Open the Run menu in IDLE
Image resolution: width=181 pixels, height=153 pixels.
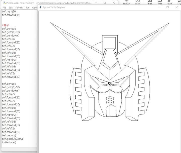(27, 8)
